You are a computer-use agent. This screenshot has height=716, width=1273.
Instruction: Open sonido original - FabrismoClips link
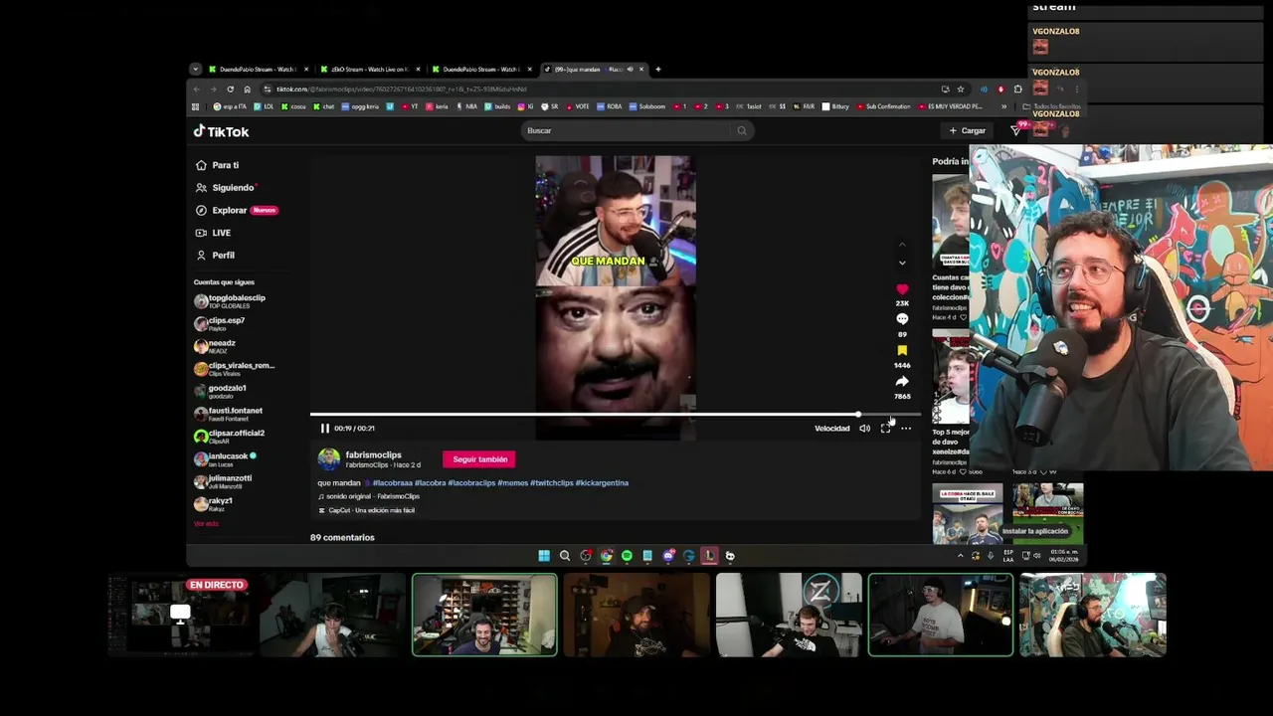point(369,496)
